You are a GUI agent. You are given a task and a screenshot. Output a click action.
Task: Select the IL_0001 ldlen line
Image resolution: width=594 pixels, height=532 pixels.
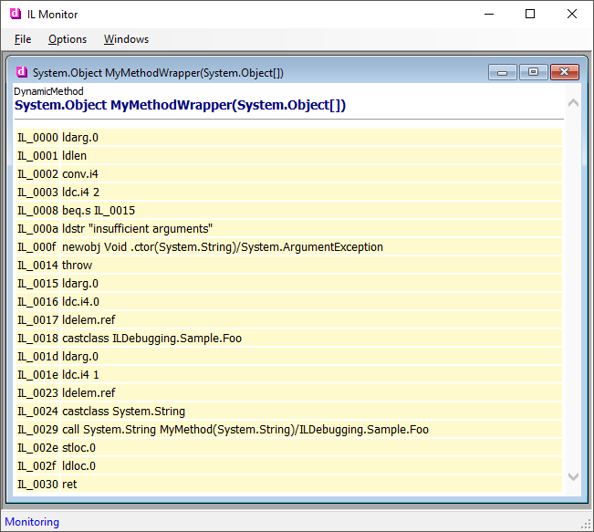tap(289, 155)
